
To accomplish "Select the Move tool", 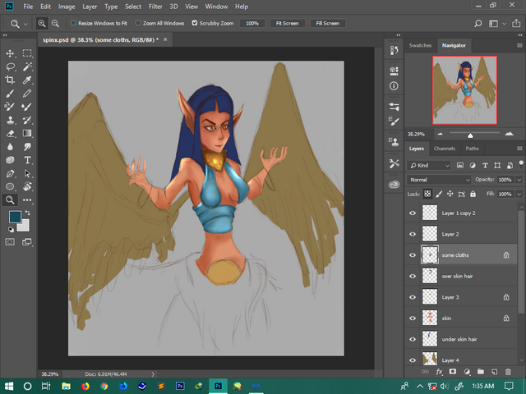I will tap(10, 53).
